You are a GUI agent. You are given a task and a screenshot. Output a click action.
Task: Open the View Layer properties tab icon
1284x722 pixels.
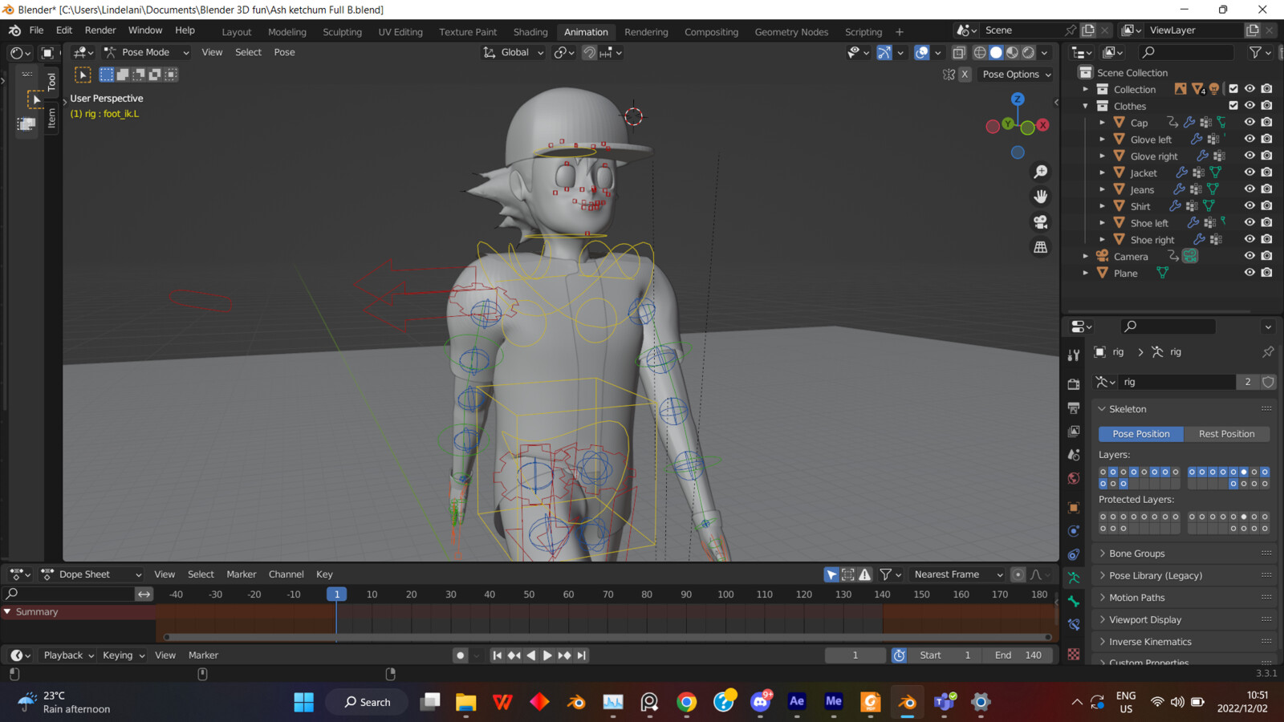pos(1074,432)
